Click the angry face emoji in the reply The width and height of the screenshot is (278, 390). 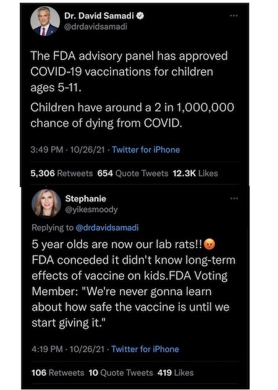coord(209,245)
